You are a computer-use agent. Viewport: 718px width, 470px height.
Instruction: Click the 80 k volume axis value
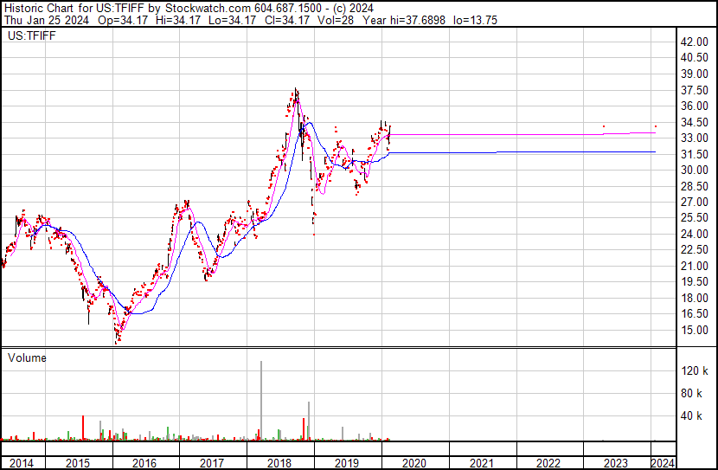tap(692, 394)
